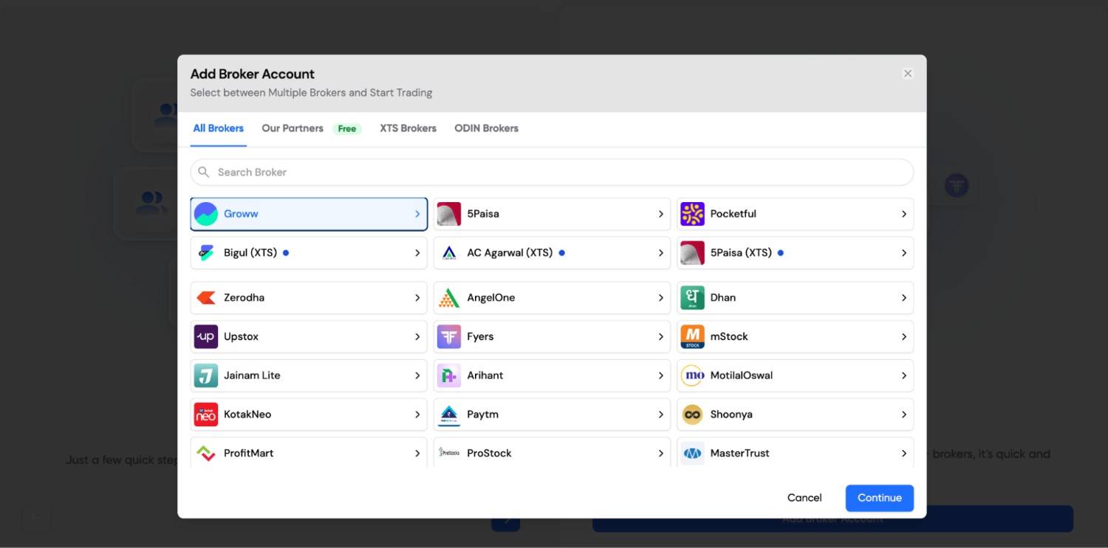Click the AngelOne logo icon
The height and width of the screenshot is (548, 1108).
click(449, 298)
